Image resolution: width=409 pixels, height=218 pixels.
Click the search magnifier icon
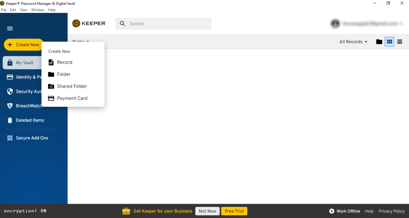122,24
